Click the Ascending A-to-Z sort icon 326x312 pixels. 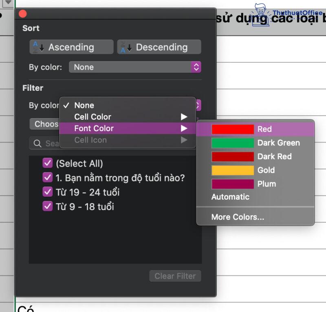click(37, 46)
